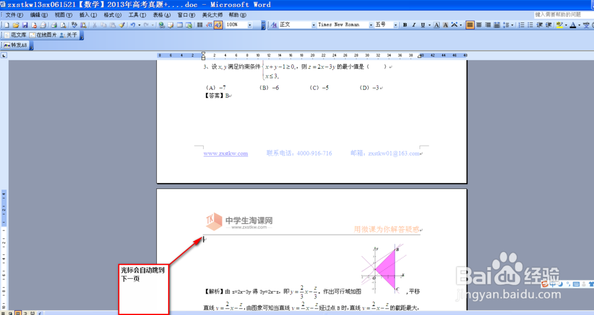Toggle bold formatting
The height and width of the screenshot is (315, 594).
tap(405, 25)
